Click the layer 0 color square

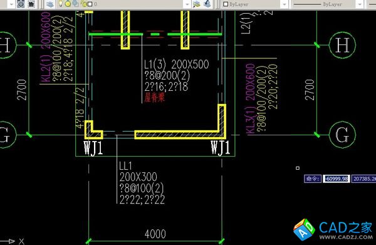click(x=90, y=4)
